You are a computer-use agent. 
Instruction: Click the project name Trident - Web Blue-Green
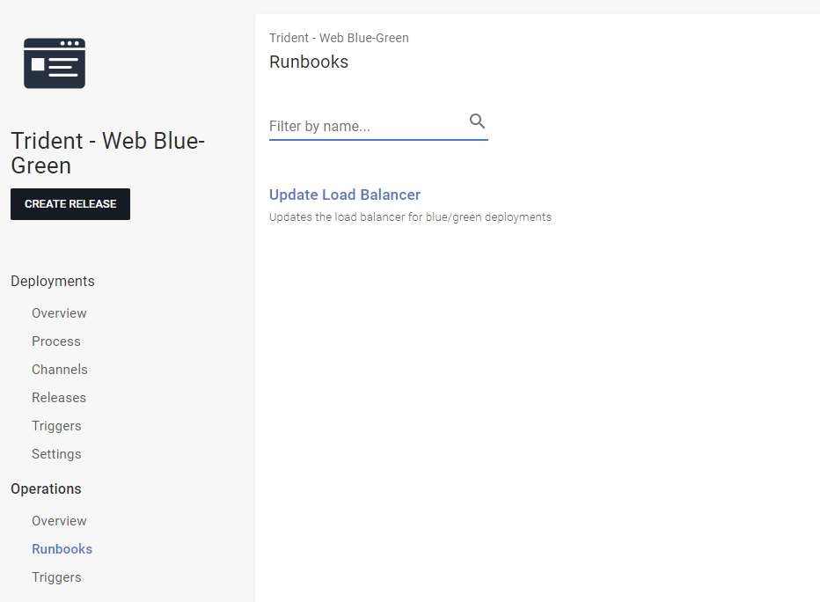[107, 153]
